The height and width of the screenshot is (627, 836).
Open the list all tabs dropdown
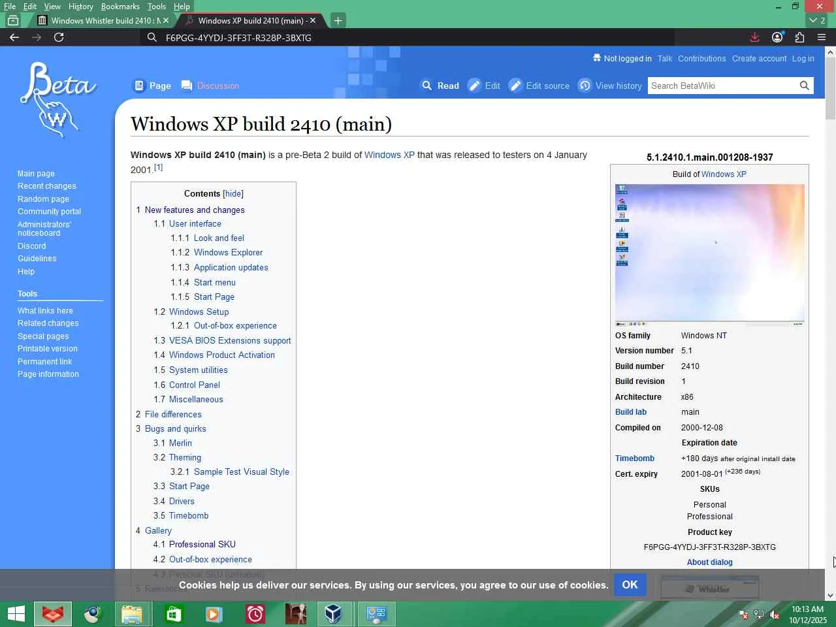tap(817, 20)
